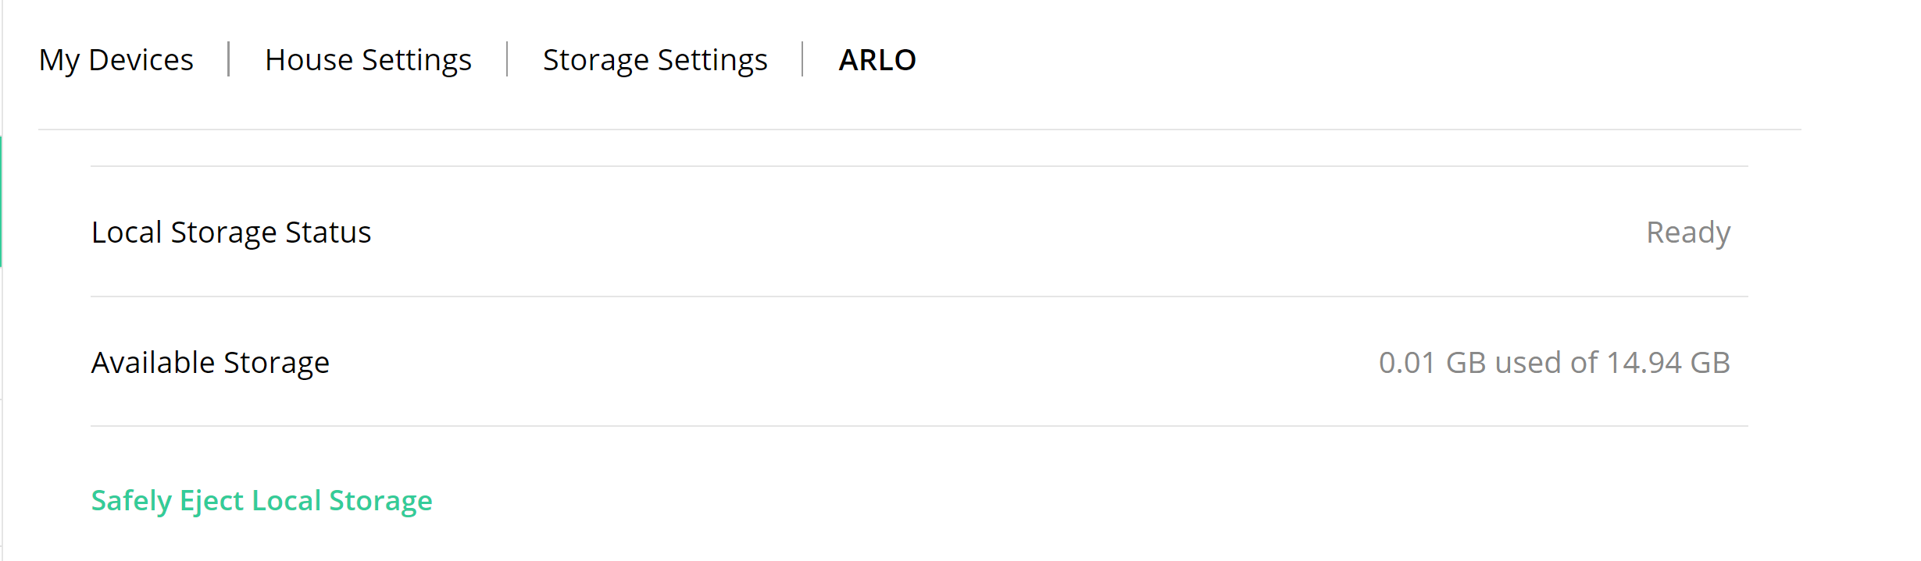1921x561 pixels.
Task: Click the active ARLO tab label
Action: pos(877,59)
